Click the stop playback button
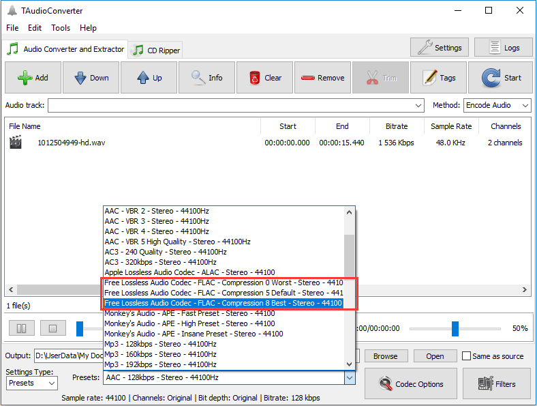537x406 pixels. coord(52,328)
